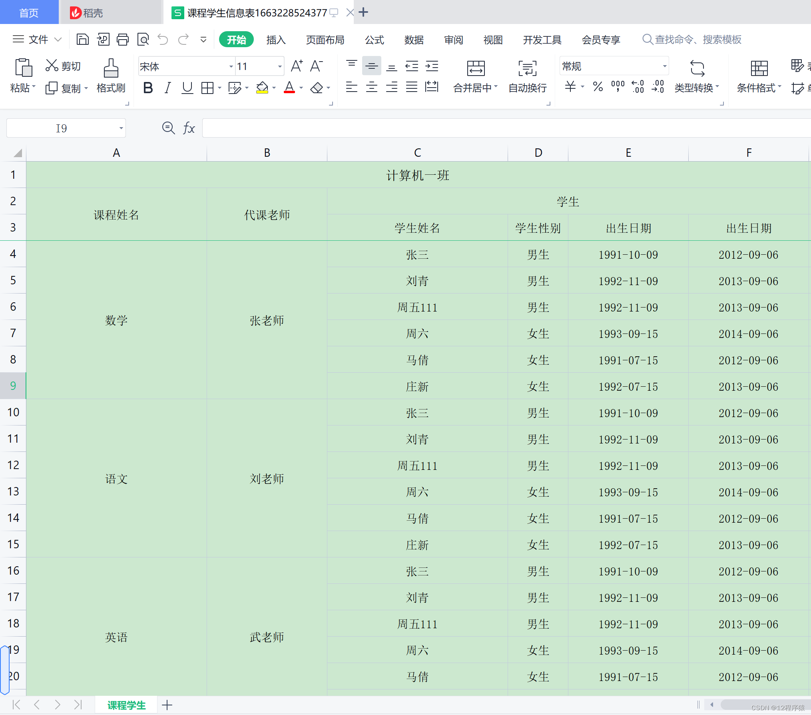Click the Save icon in quick toolbar

click(x=82, y=40)
